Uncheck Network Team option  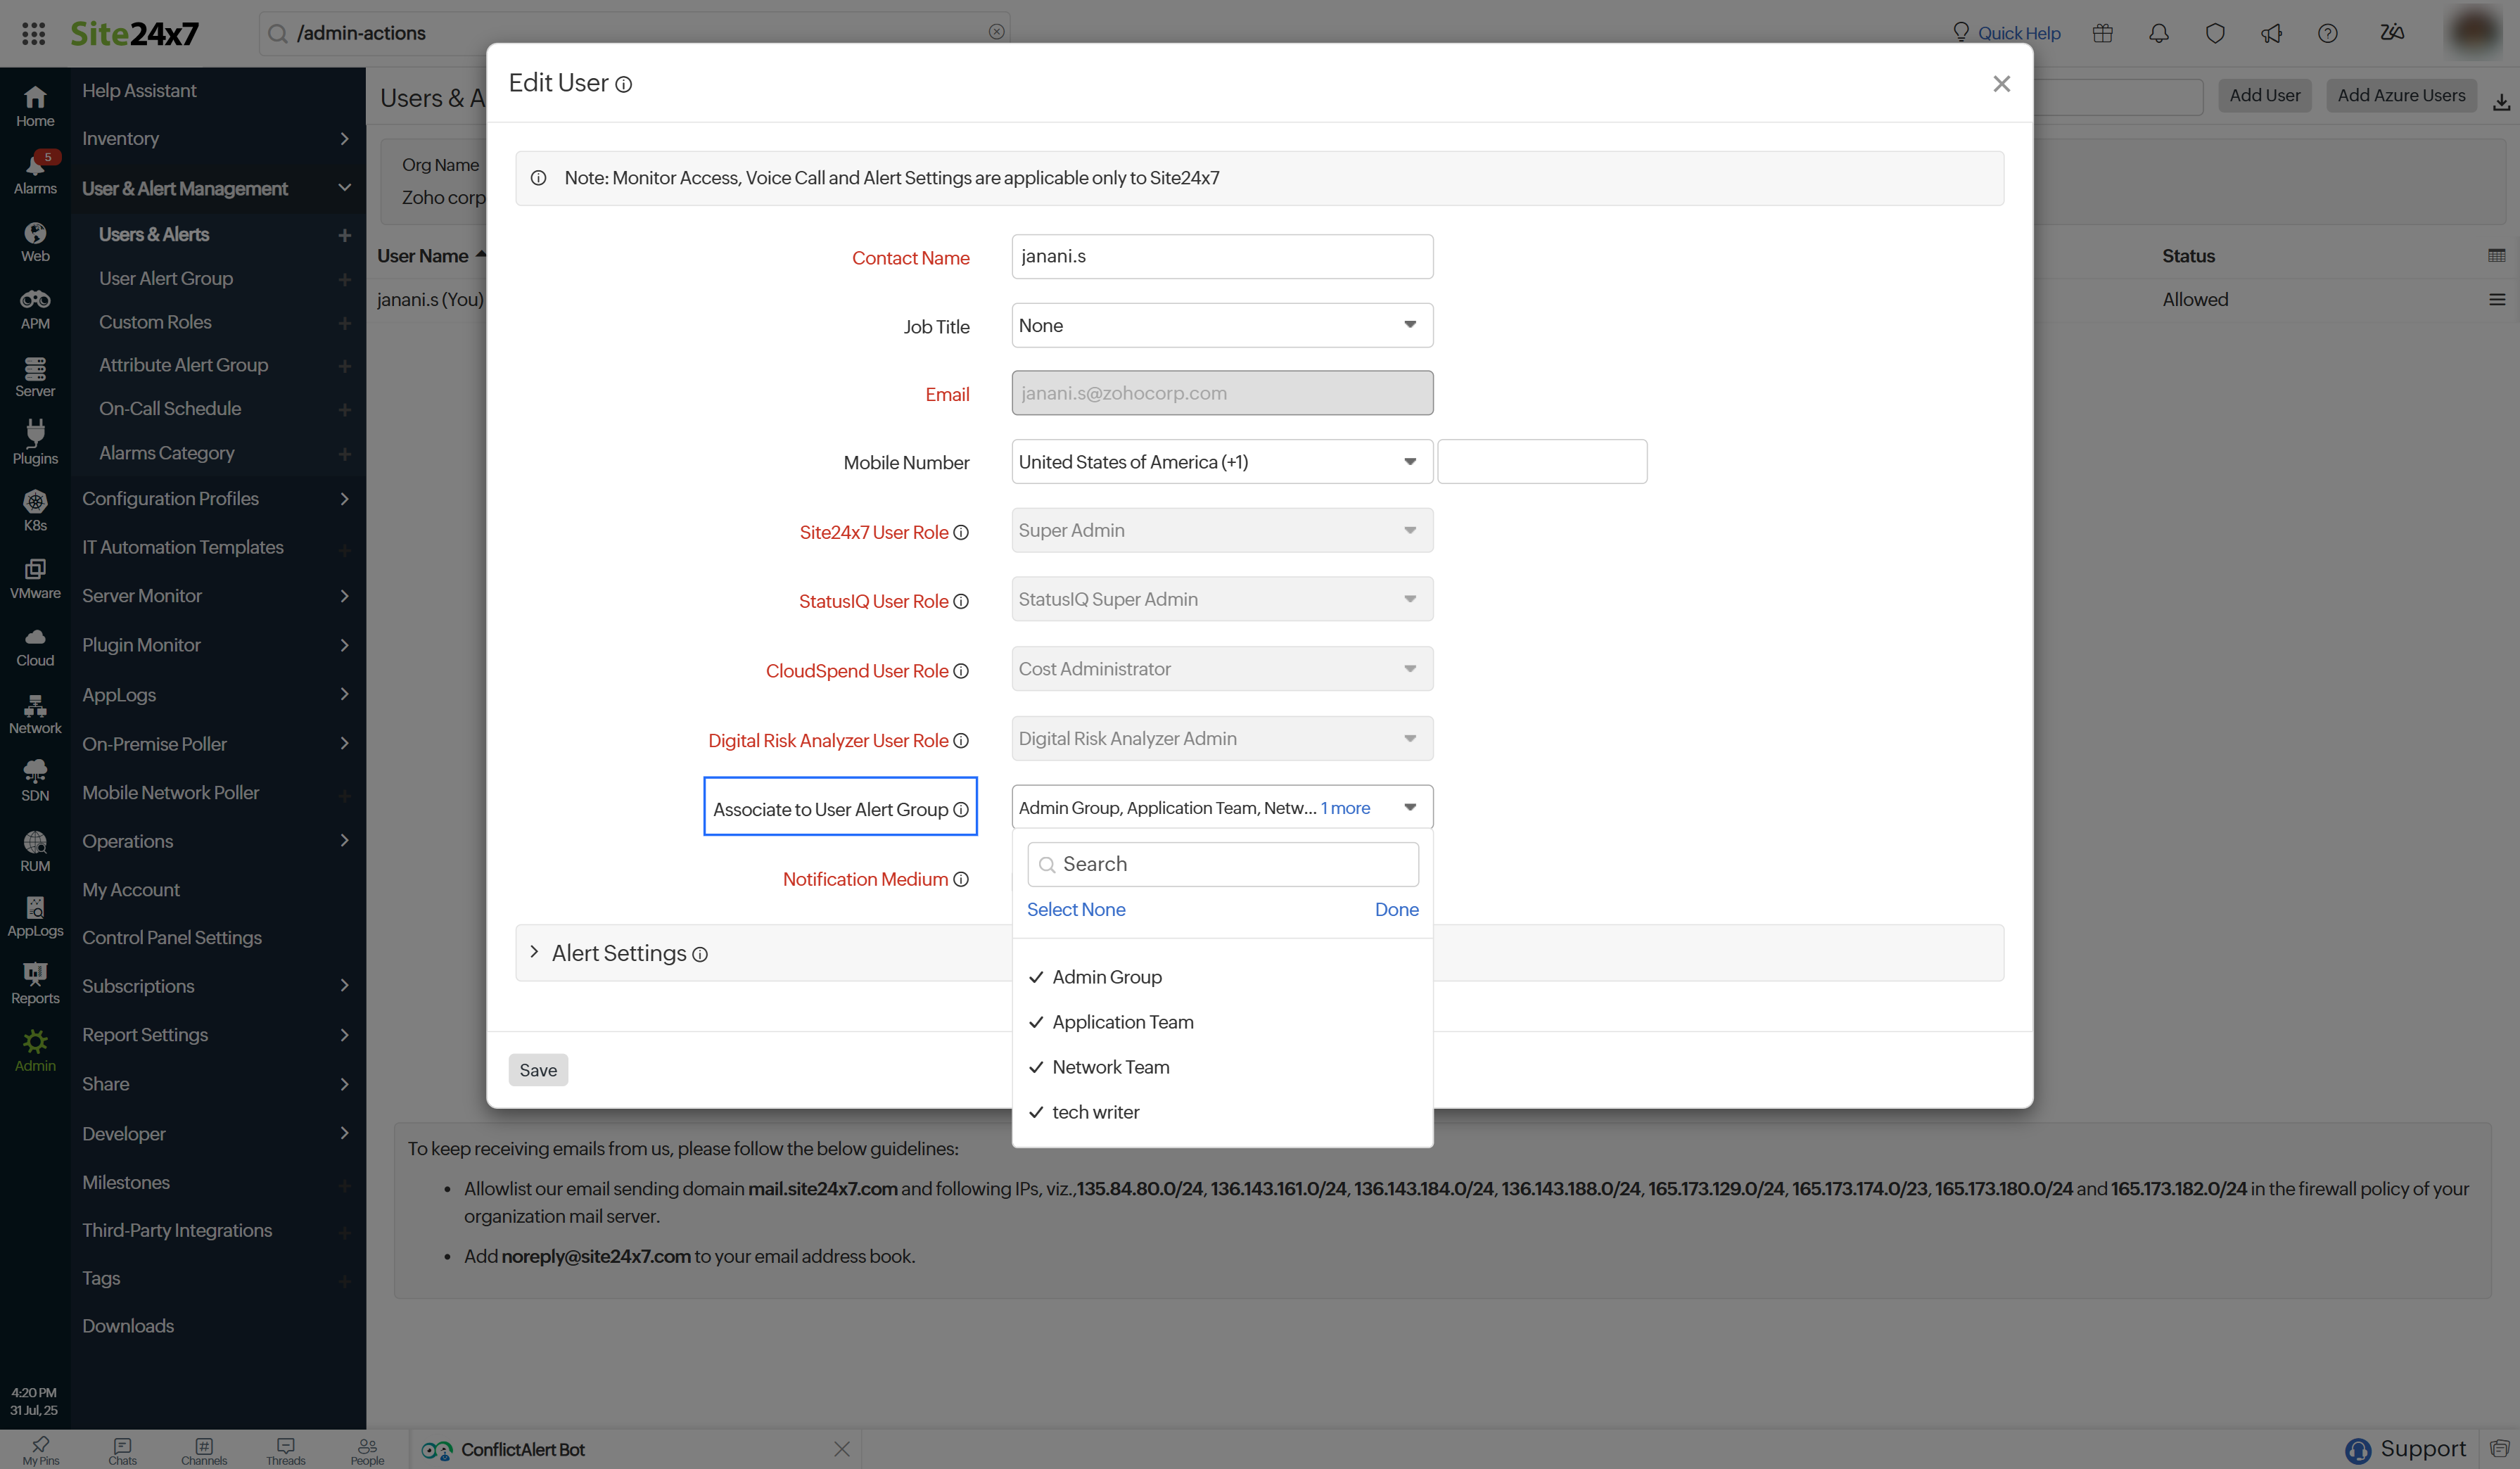1110,1066
